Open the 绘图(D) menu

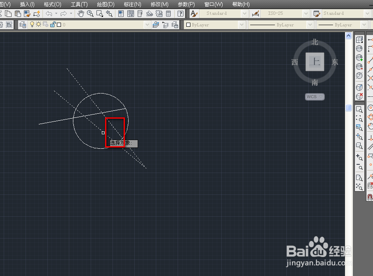[x=106, y=5]
